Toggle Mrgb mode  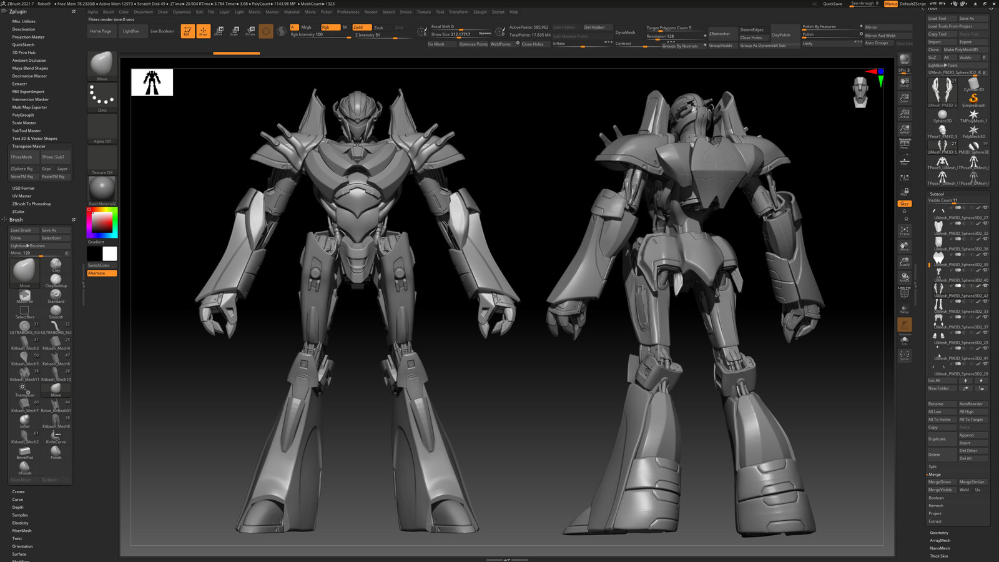pos(306,27)
